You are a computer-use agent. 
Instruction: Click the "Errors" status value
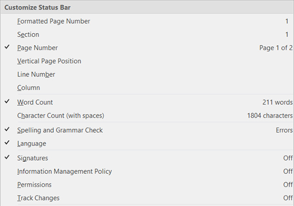(284, 131)
